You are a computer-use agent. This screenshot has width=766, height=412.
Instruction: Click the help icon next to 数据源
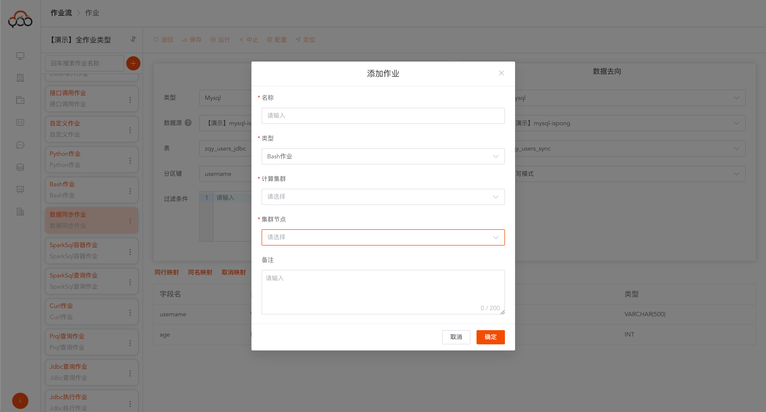pyautogui.click(x=188, y=123)
